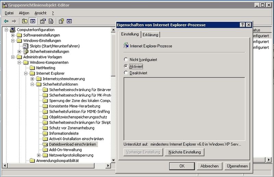This screenshot has height=177, width=274.
Task: Click the NetMeeting folder icon
Action: 32,68
